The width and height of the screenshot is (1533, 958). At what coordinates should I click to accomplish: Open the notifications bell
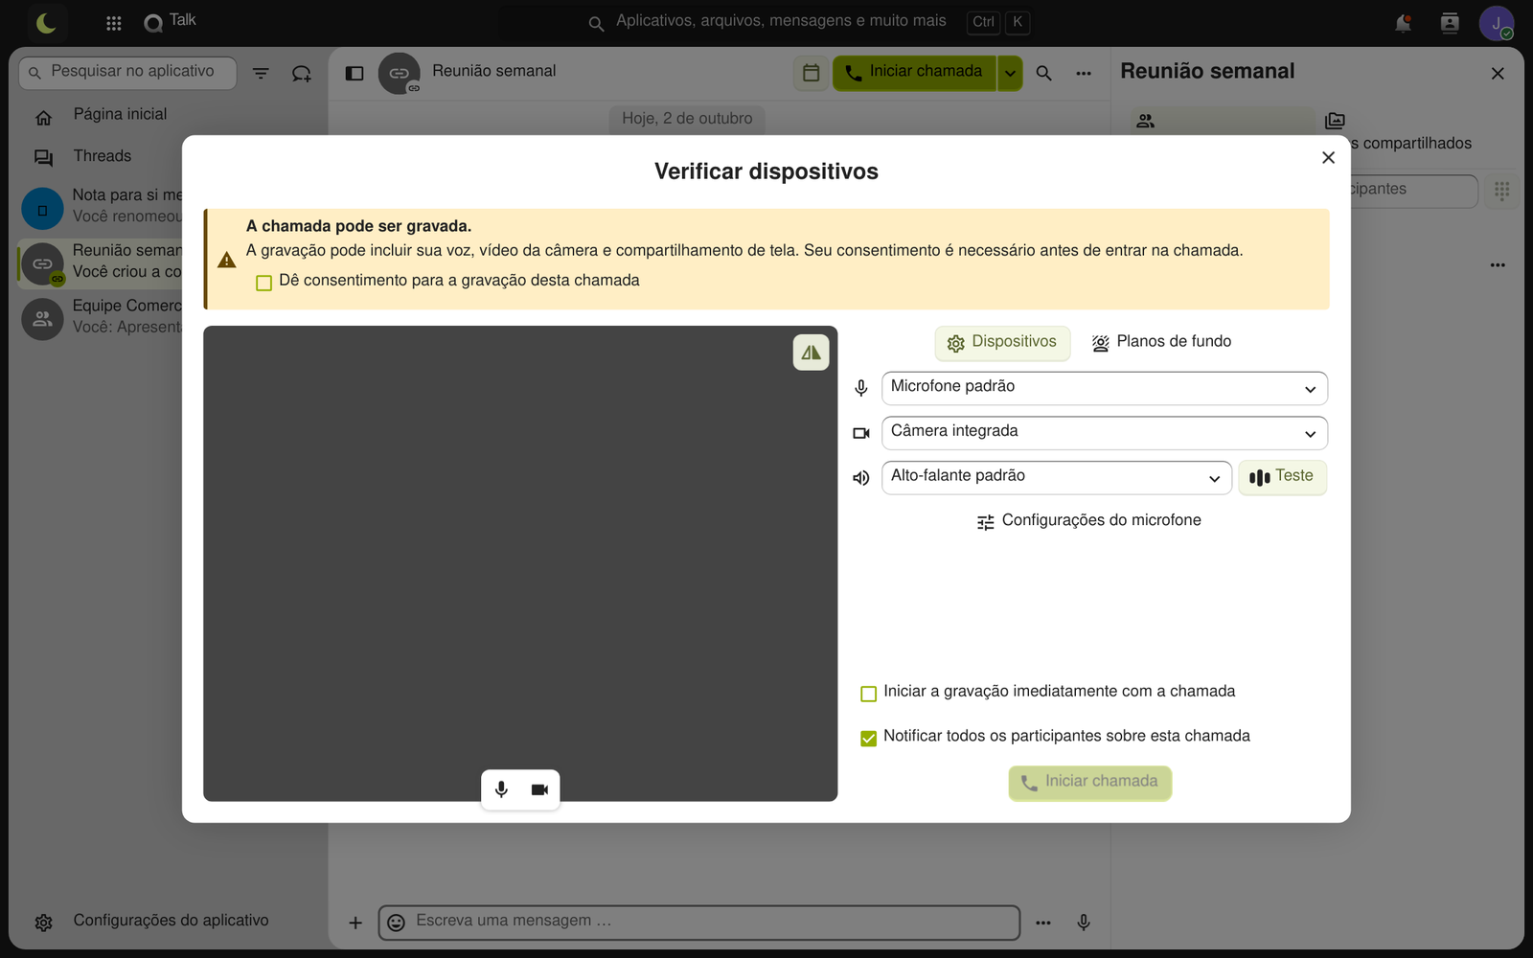pos(1403,23)
